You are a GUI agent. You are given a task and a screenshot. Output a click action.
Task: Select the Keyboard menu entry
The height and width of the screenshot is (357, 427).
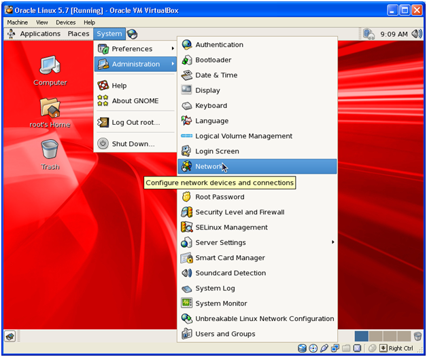(257, 105)
